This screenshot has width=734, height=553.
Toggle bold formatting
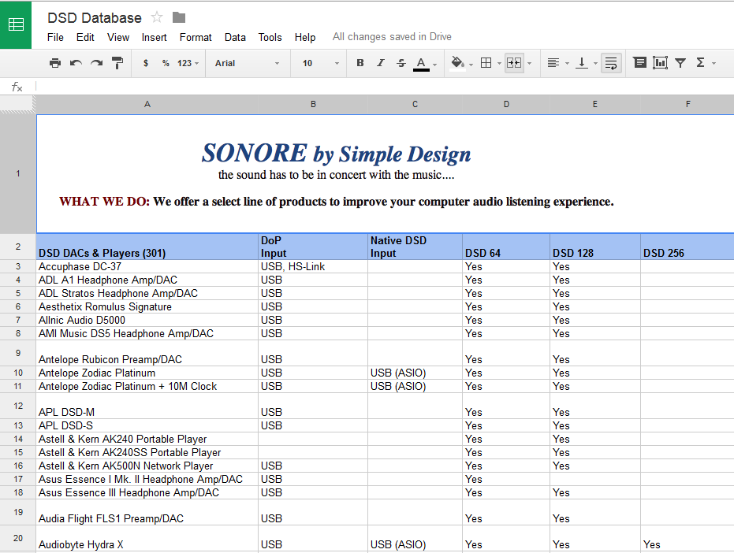tap(360, 63)
